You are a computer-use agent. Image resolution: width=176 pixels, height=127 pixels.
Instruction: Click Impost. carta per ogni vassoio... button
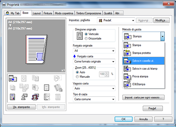(x=143, y=98)
